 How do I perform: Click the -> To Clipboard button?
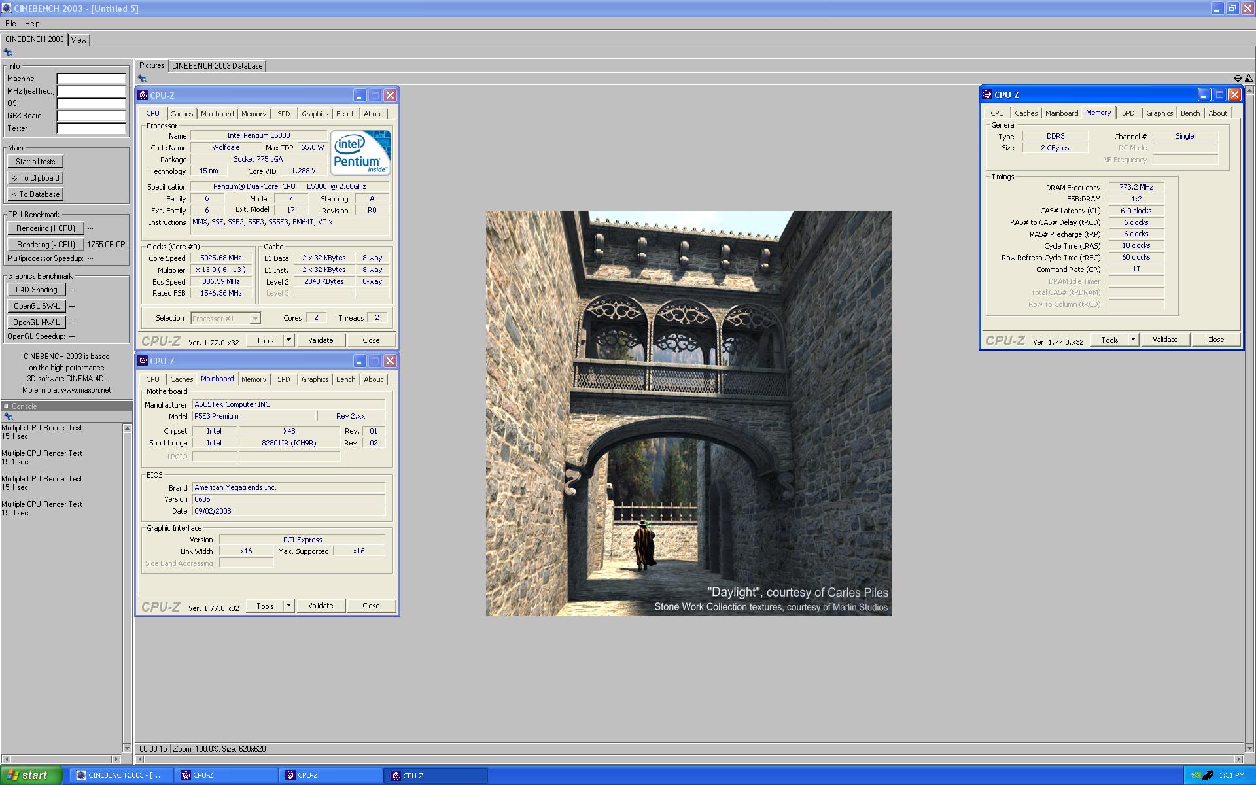[35, 178]
